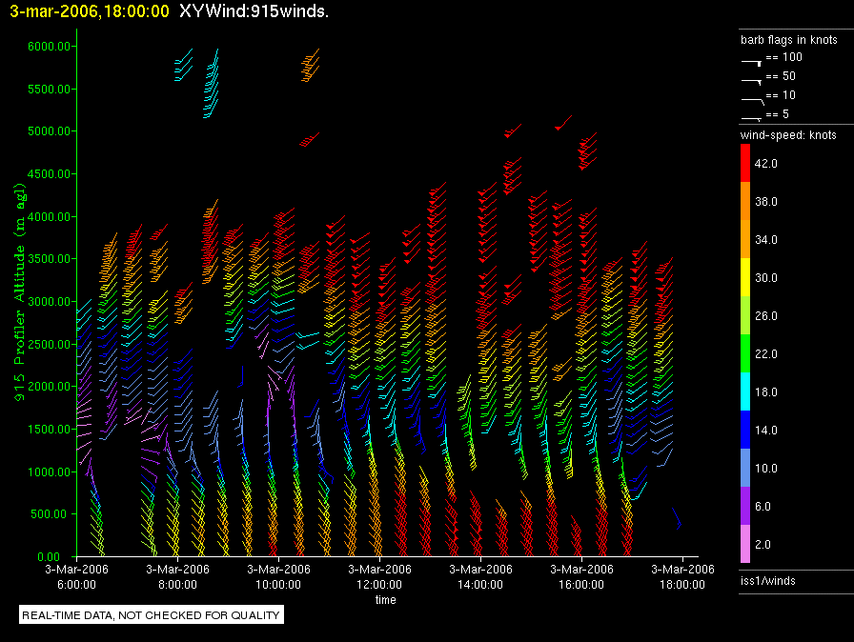Click the green 22.0 knots color band
This screenshot has height=642, width=854.
click(x=745, y=353)
